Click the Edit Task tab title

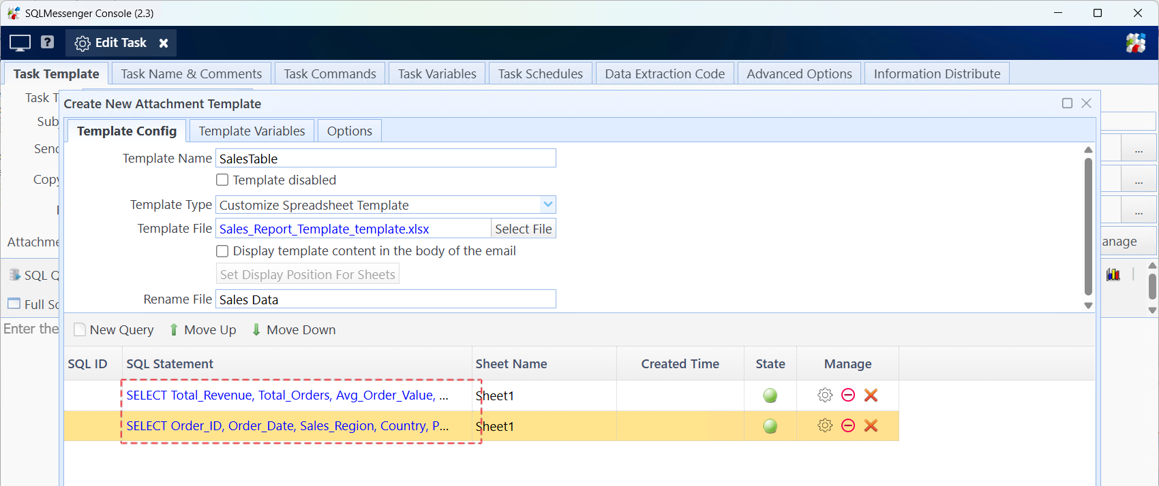coord(121,42)
